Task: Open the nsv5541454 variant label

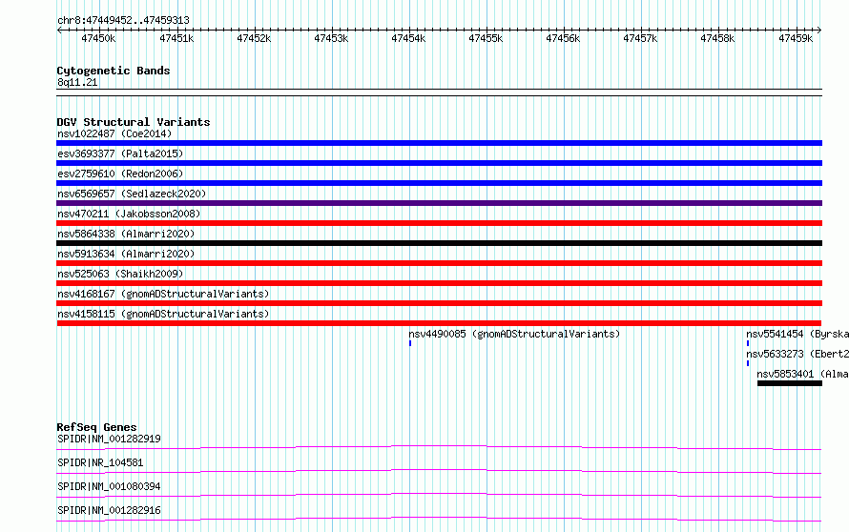Action: (x=797, y=334)
